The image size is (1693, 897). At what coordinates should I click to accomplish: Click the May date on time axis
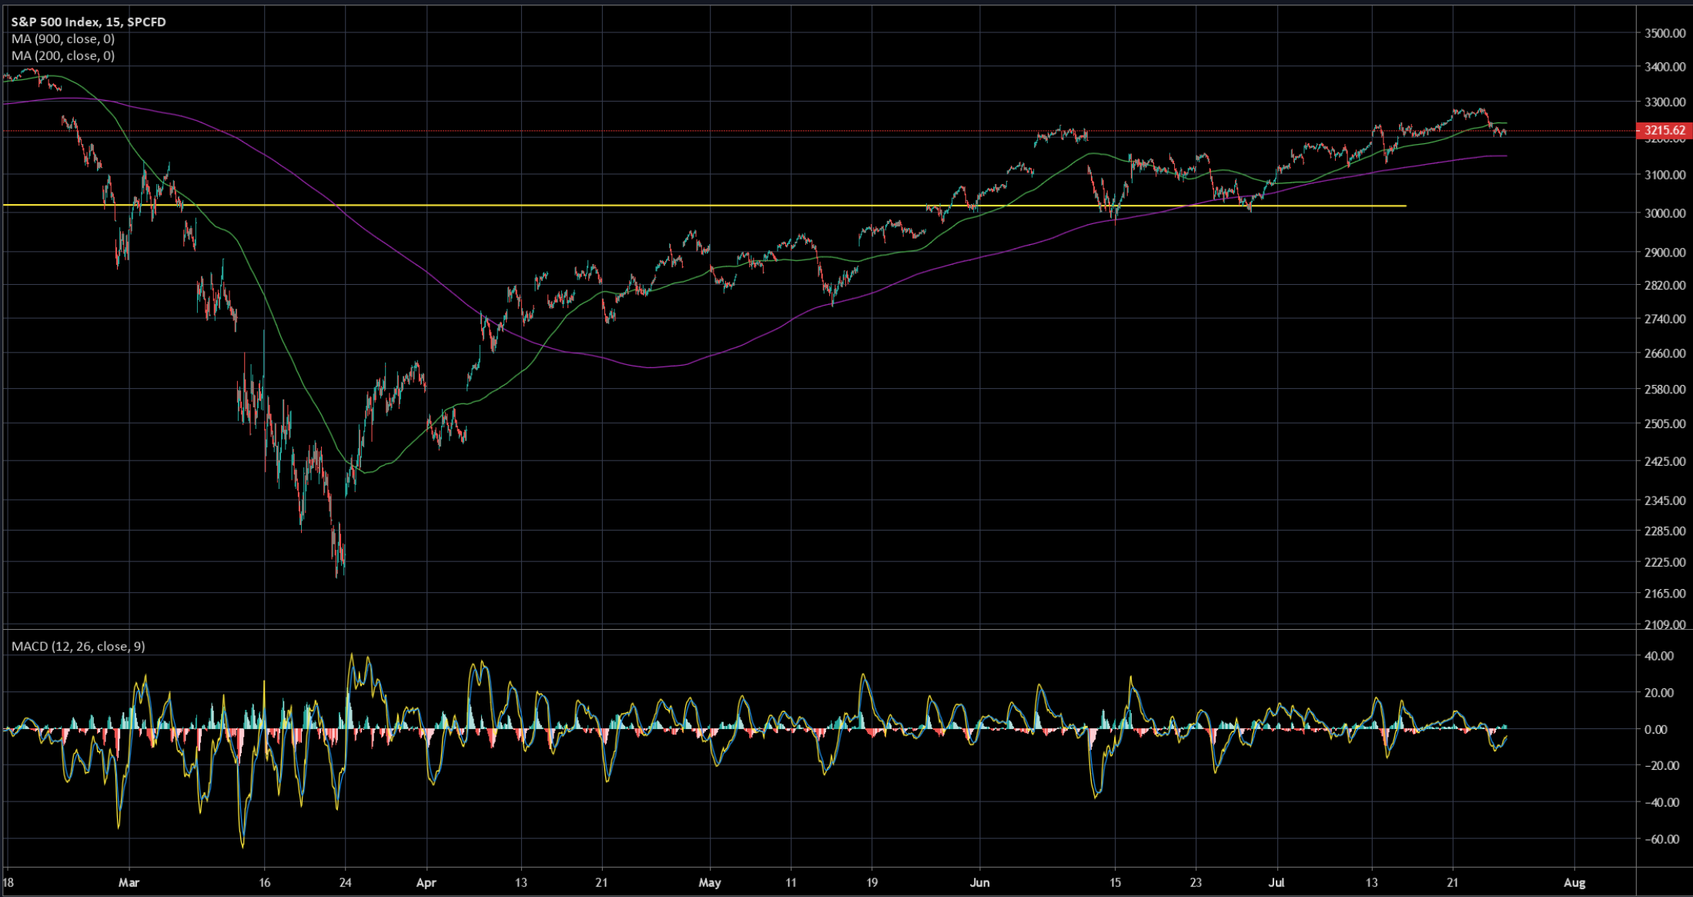[709, 882]
